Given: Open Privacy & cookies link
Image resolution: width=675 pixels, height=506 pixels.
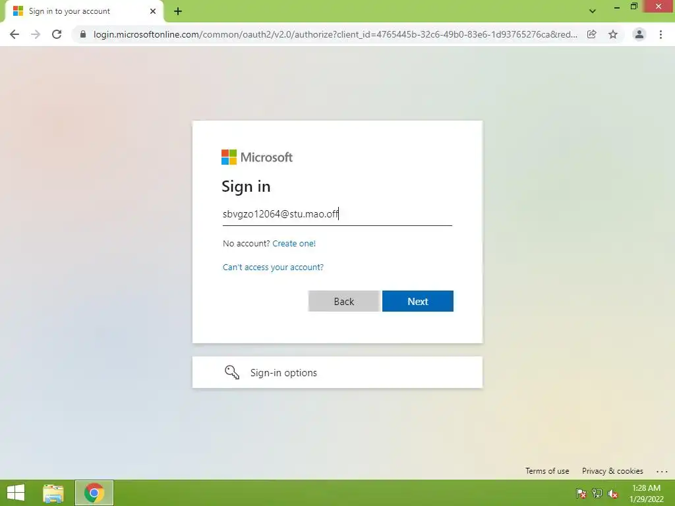Looking at the screenshot, I should (x=612, y=470).
